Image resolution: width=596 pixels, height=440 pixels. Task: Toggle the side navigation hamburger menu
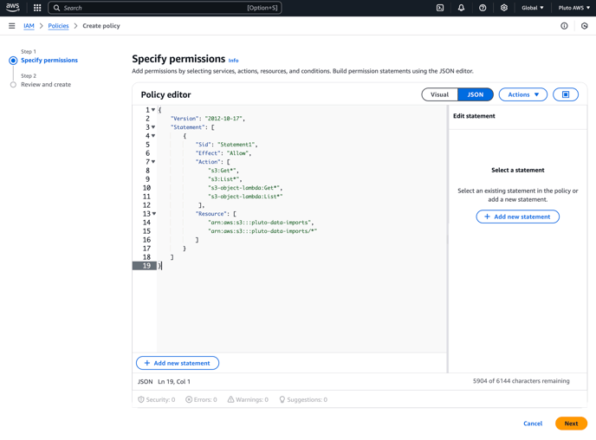[12, 26]
